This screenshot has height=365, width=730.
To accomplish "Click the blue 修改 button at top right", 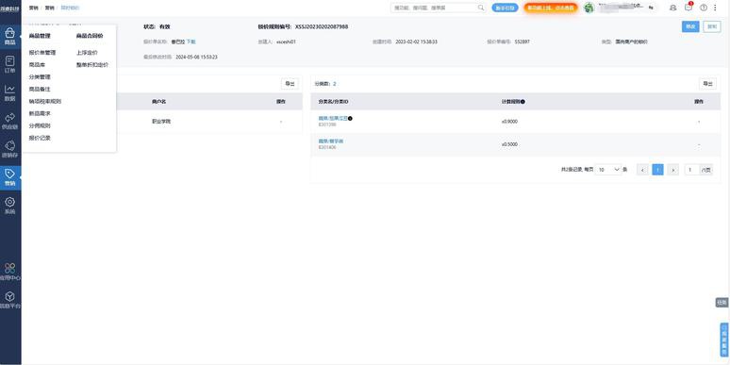I will tap(690, 26).
